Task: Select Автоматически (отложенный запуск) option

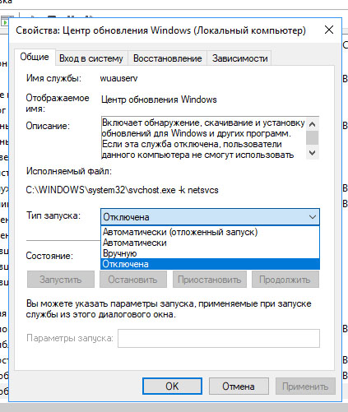Action: click(210, 232)
